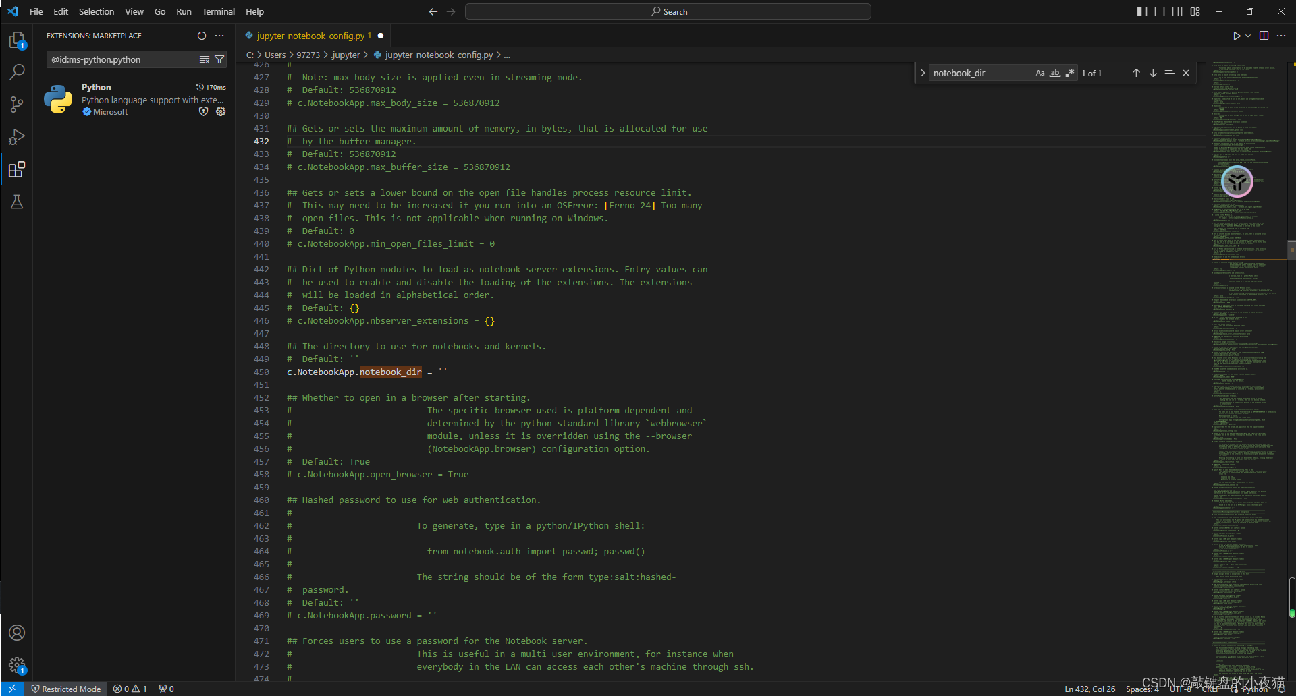Toggle primary side bar layout button

(x=1142, y=11)
